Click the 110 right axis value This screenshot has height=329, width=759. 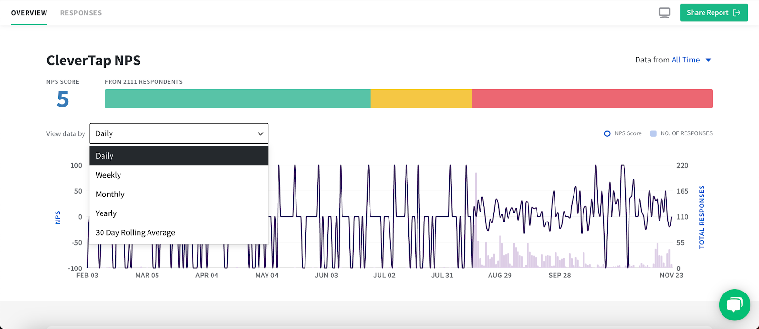[x=682, y=217]
